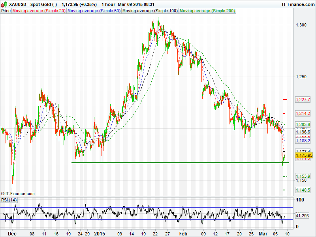Click the 2015 label on the time axis
Screen dimensions: 316x237
click(100, 233)
